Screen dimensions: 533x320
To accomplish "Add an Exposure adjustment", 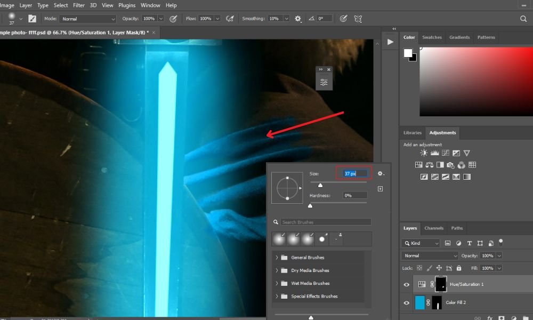I will point(456,153).
